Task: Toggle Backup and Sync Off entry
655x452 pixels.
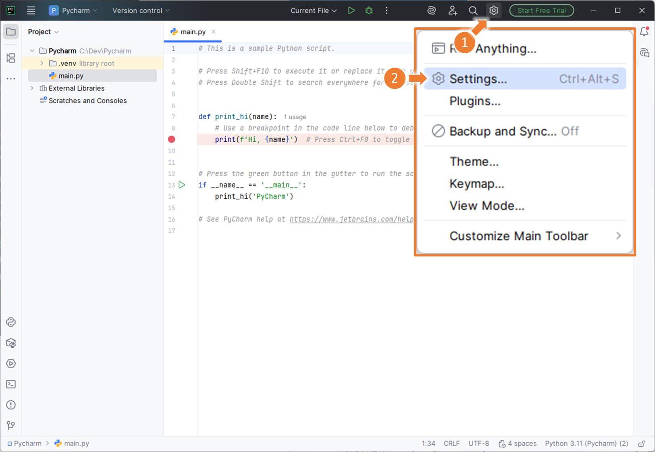Action: [525, 131]
